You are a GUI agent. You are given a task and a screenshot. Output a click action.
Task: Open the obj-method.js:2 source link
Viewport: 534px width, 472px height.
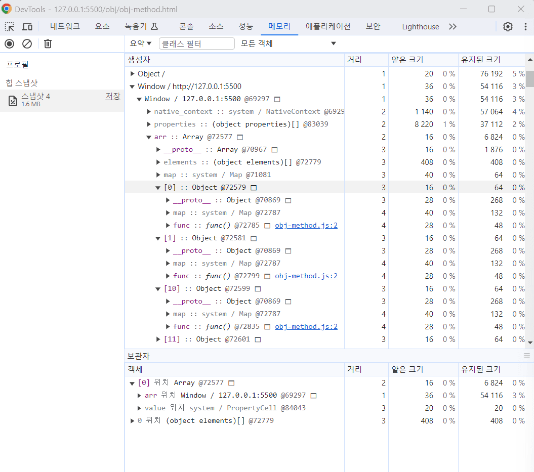306,225
